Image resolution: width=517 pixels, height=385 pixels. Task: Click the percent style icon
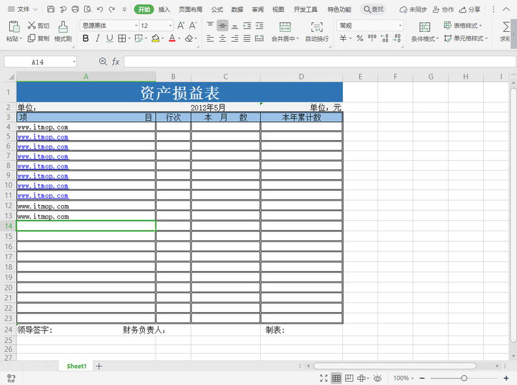[x=359, y=38]
